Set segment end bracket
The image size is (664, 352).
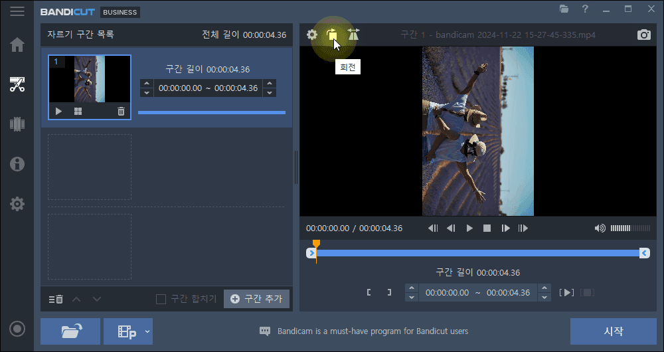click(x=389, y=292)
